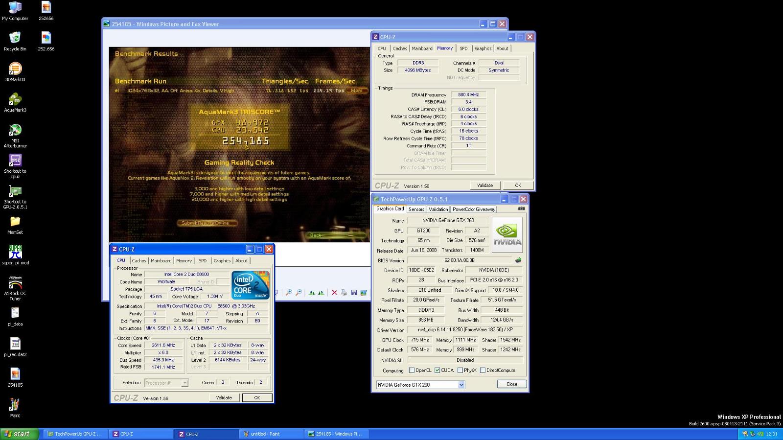This screenshot has height=440, width=783.
Task: Click the Intel Core 2 Duo E8600 name field
Action: click(186, 275)
